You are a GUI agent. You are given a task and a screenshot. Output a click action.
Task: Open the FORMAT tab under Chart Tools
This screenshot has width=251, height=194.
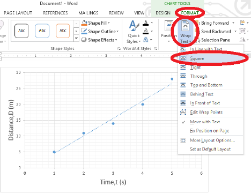click(190, 13)
